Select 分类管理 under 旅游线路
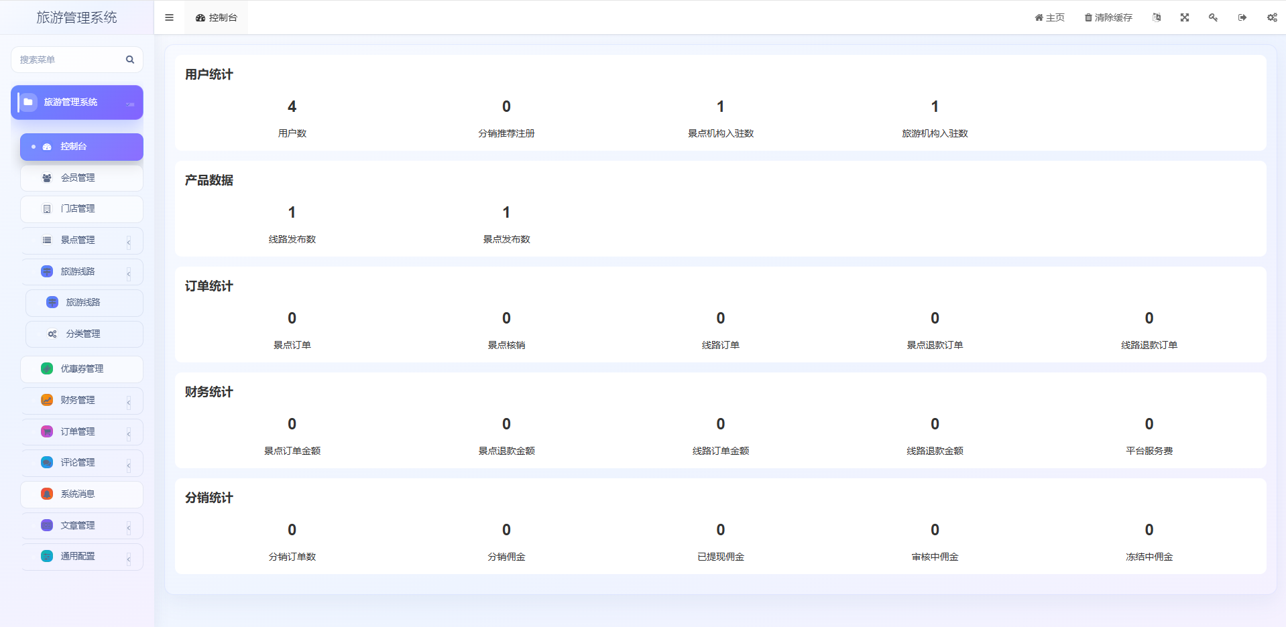Screen dimensions: 1286x627 point(83,334)
